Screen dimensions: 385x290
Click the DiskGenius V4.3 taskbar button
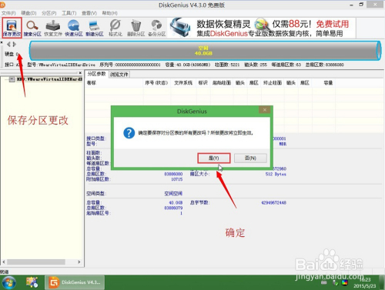coord(75,282)
